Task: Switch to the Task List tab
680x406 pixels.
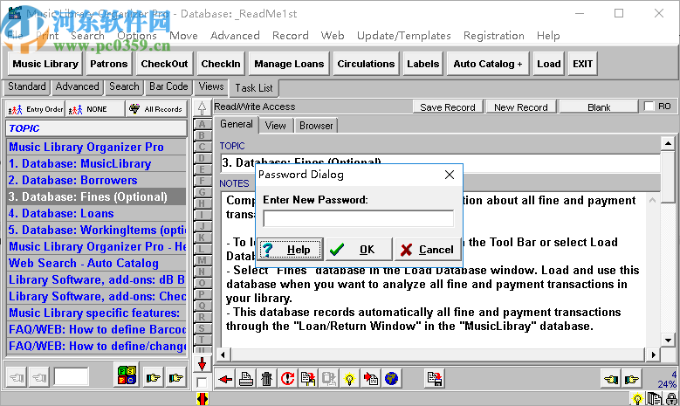Action: click(x=254, y=88)
